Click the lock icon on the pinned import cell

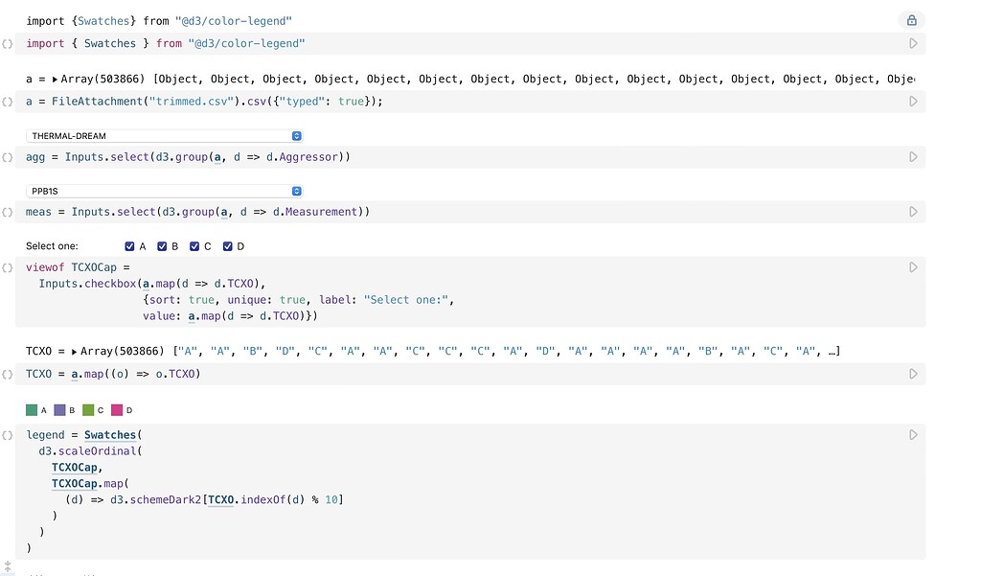(x=911, y=19)
